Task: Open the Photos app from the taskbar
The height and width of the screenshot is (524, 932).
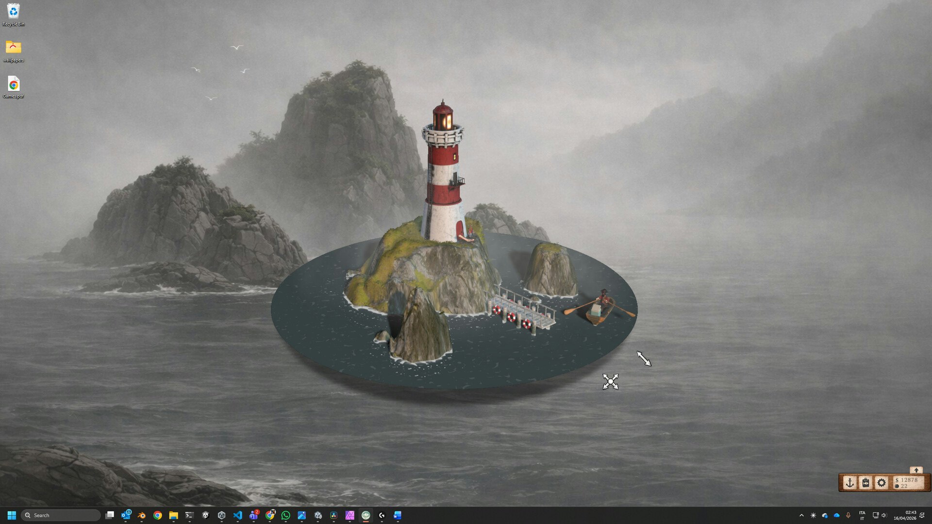Action: click(301, 515)
